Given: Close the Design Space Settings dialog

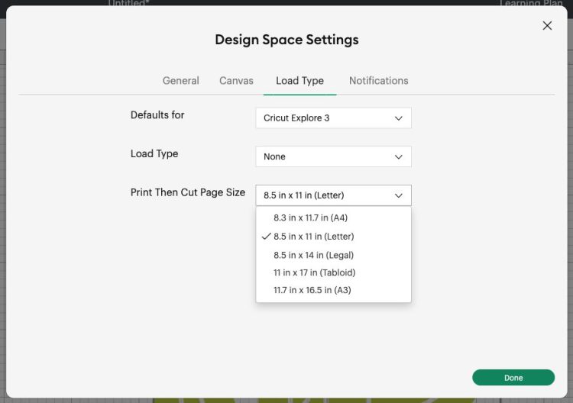Looking at the screenshot, I should click(547, 26).
